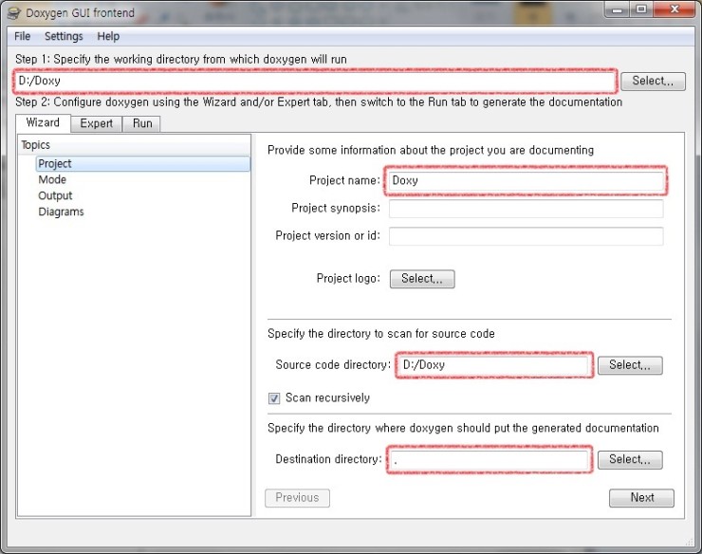This screenshot has width=702, height=554.
Task: Click the Source code directory field
Action: pyautogui.click(x=494, y=365)
